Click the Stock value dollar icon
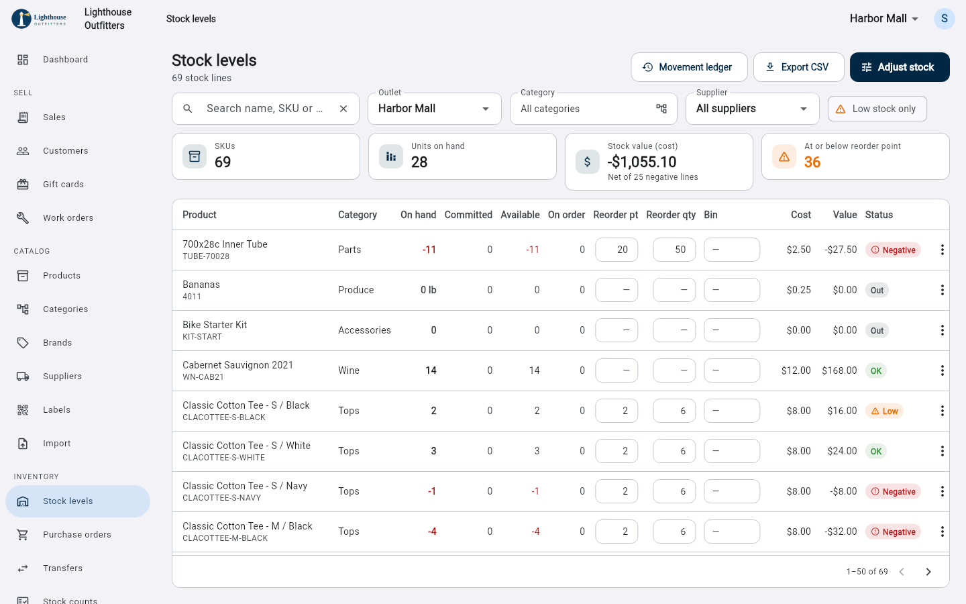966x604 pixels. click(x=588, y=162)
